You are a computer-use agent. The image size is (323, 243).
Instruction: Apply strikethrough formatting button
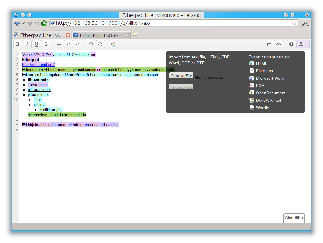click(x=46, y=44)
